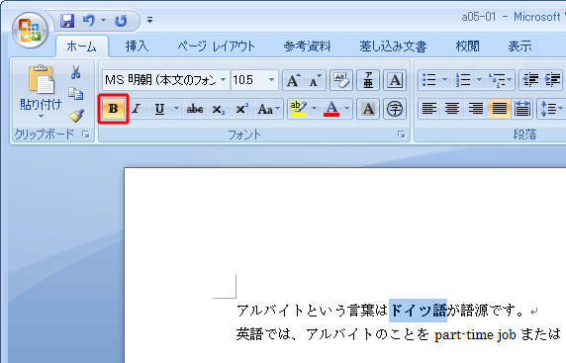The height and width of the screenshot is (363, 566).
Task: Open the 参考資料 tab
Action: pyautogui.click(x=307, y=46)
